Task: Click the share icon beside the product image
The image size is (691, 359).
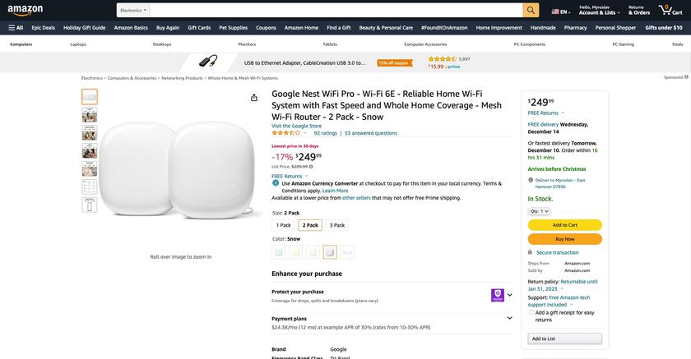Action: pyautogui.click(x=254, y=97)
